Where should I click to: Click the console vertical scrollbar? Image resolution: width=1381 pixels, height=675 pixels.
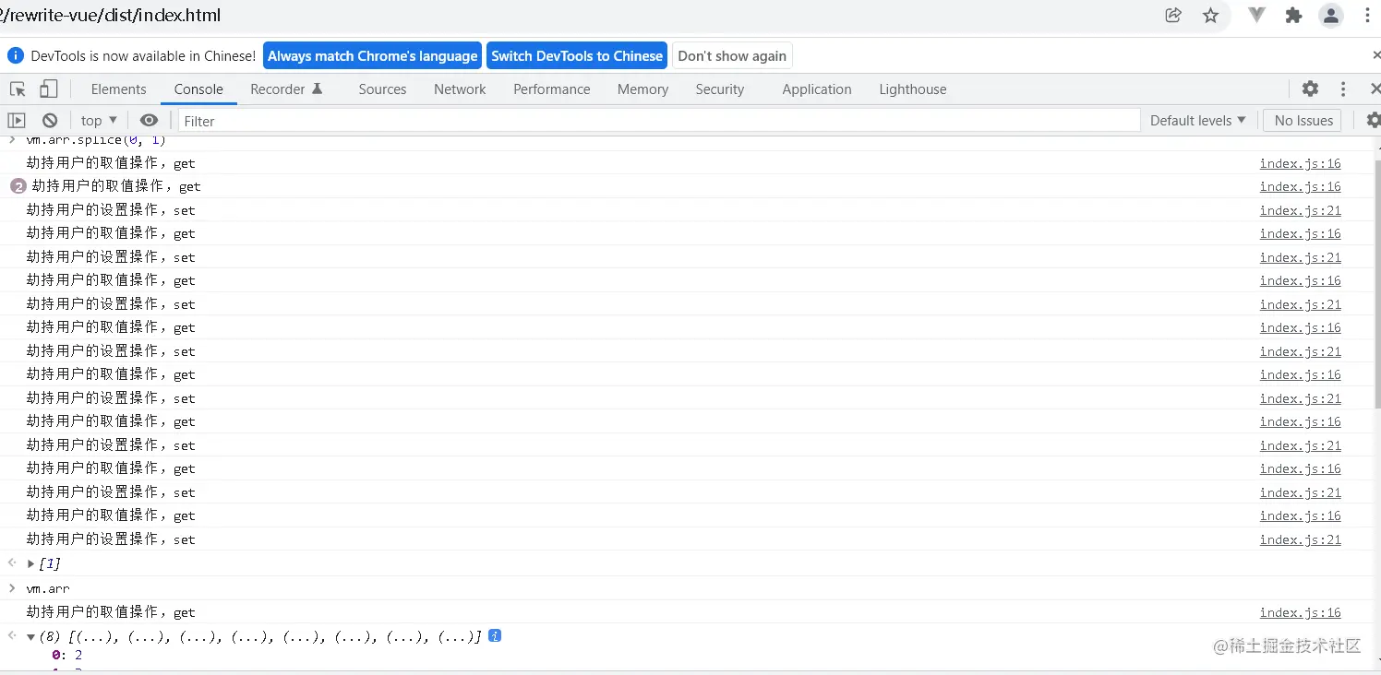pos(1376,285)
